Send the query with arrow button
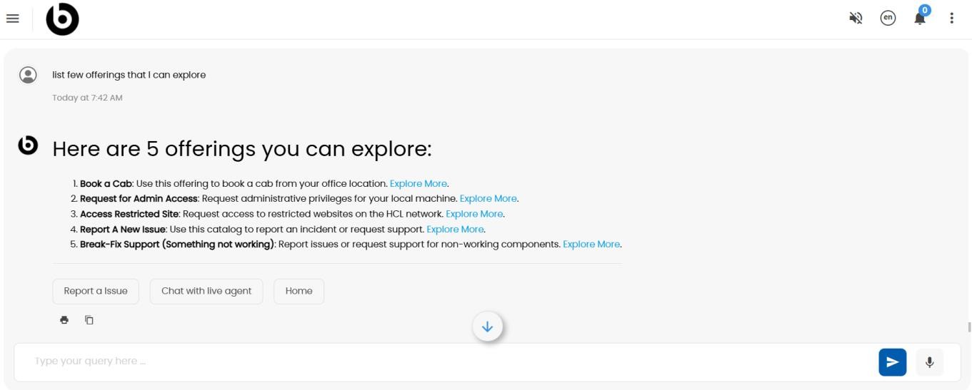972x390 pixels. 892,362
